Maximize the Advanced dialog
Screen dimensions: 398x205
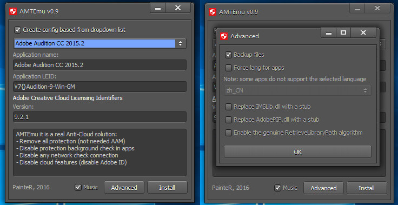(x=343, y=33)
